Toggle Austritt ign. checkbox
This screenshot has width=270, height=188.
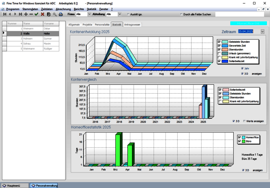tap(128, 14)
